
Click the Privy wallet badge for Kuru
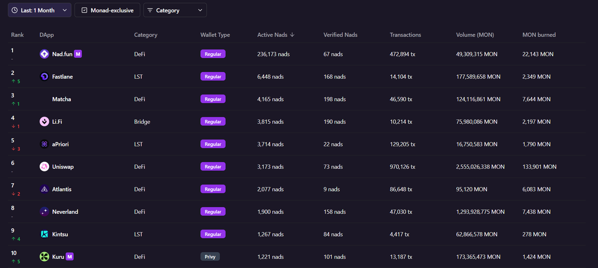click(210, 257)
